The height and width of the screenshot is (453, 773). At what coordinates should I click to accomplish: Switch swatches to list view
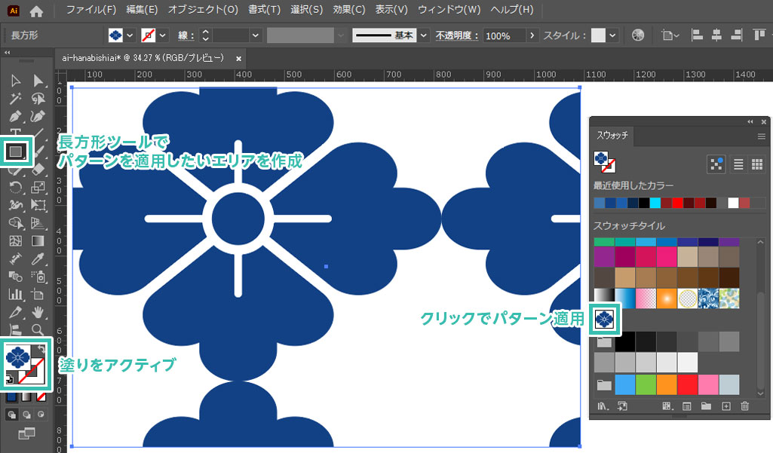pos(738,164)
